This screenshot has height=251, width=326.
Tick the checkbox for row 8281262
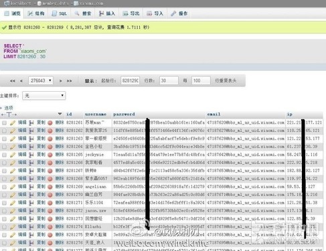point(4,131)
